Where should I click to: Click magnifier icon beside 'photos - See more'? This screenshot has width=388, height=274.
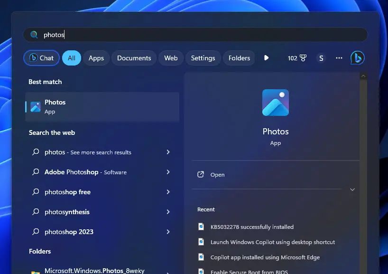click(36, 152)
